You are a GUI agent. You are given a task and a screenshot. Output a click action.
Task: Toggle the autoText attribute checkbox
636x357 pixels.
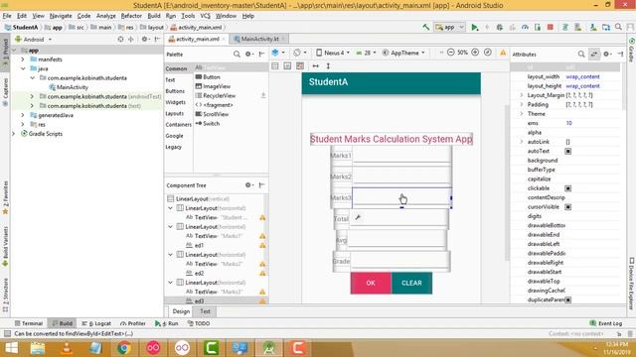pyautogui.click(x=567, y=151)
